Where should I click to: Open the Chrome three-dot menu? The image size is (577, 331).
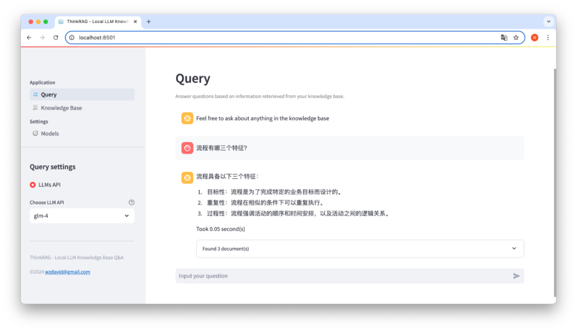pyautogui.click(x=548, y=37)
